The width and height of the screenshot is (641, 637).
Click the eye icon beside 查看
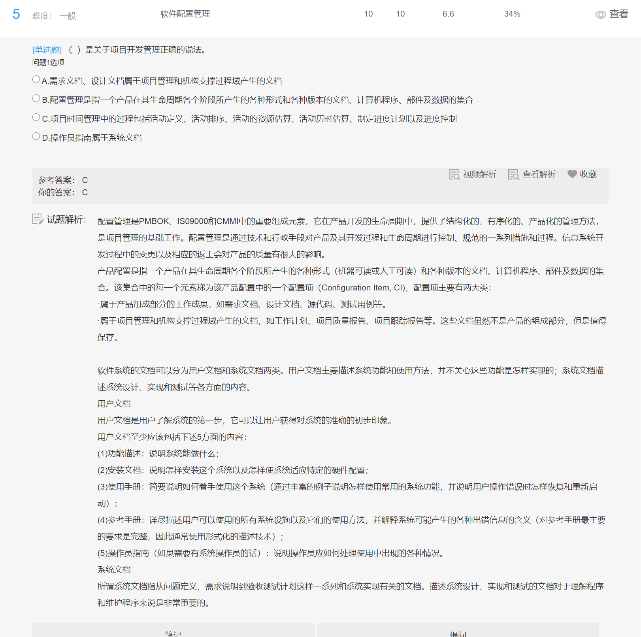[601, 15]
